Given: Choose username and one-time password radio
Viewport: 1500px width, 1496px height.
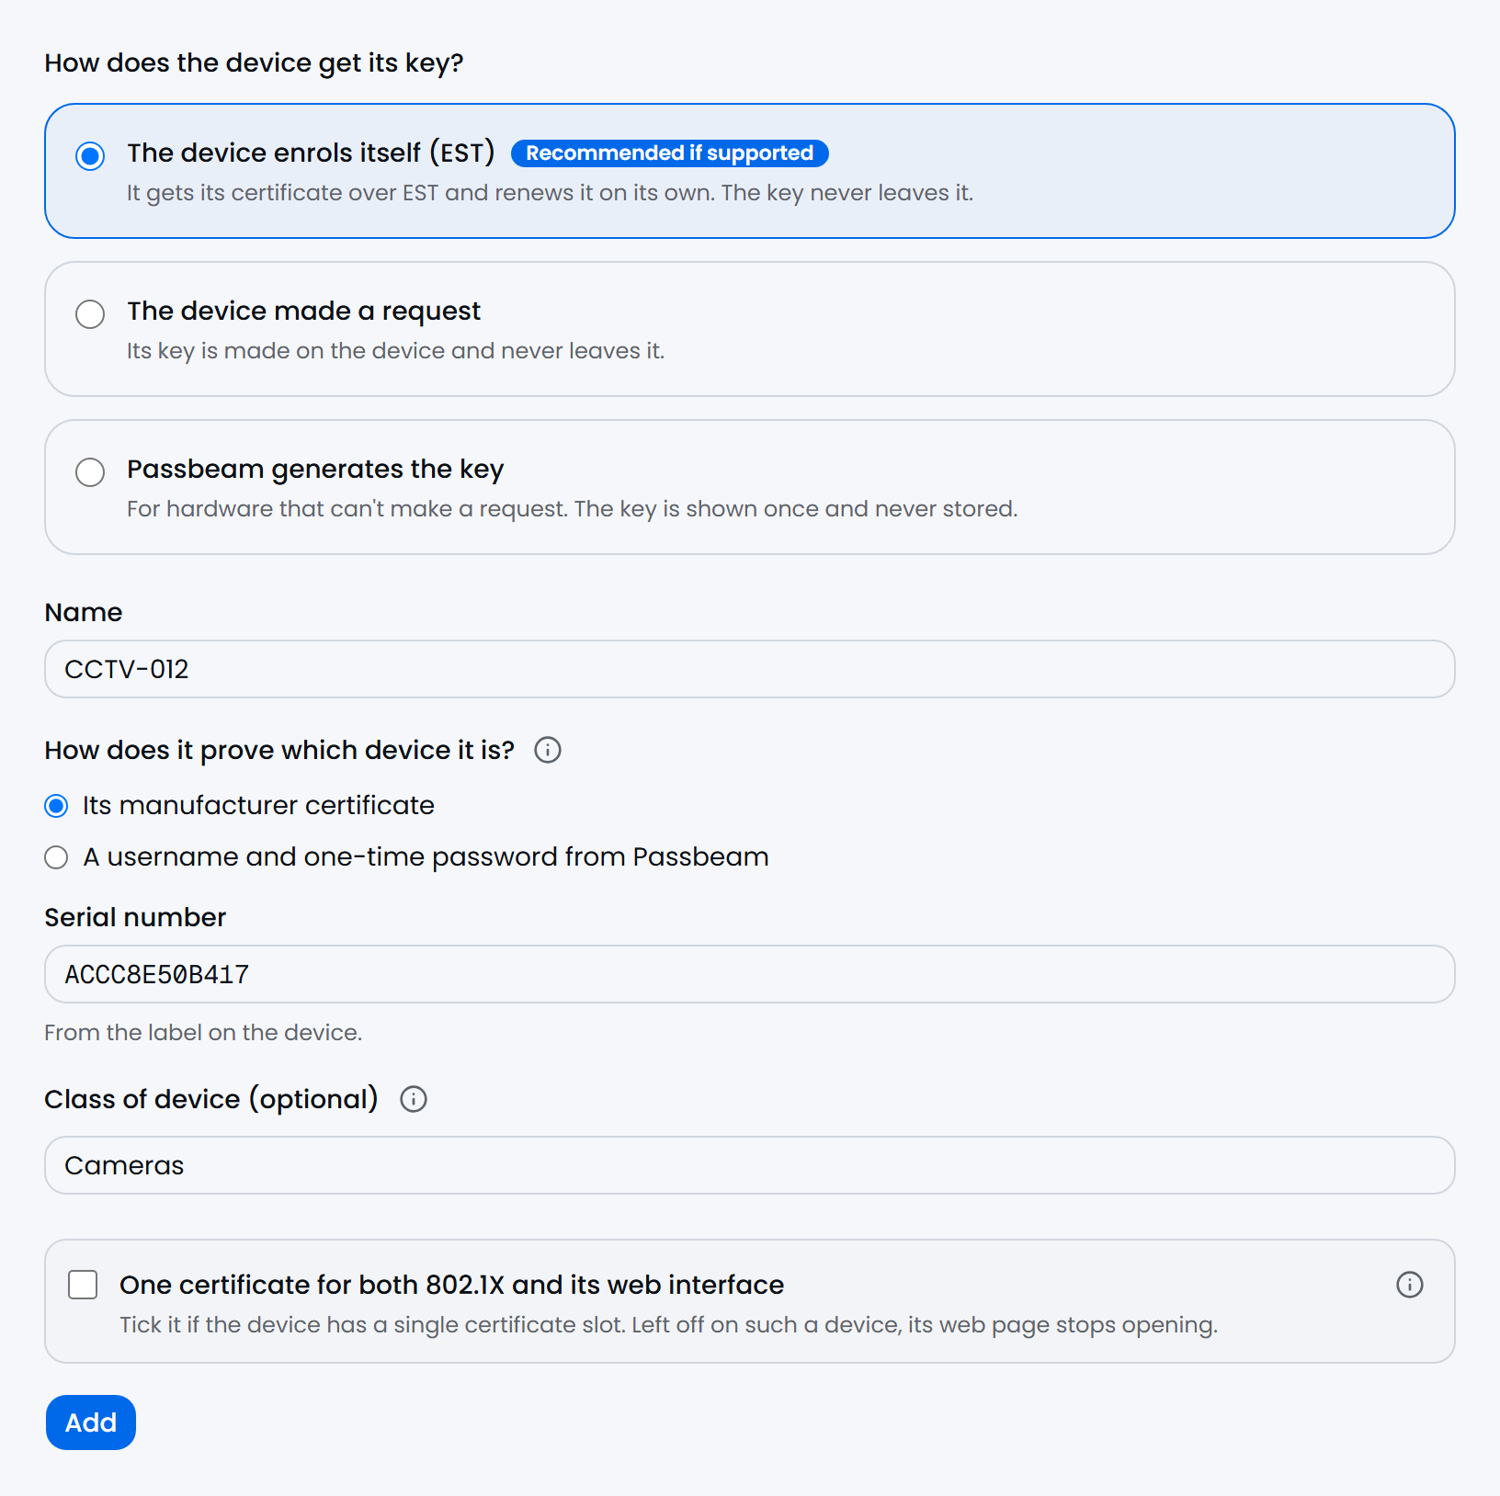Looking at the screenshot, I should pos(56,857).
